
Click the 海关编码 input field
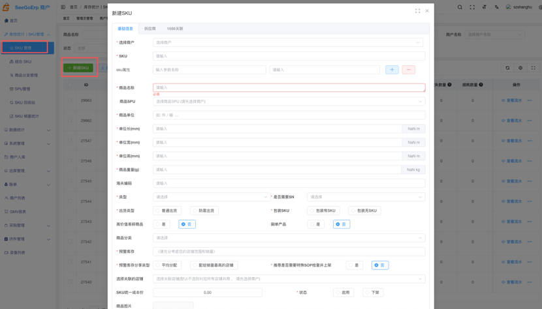(x=289, y=183)
